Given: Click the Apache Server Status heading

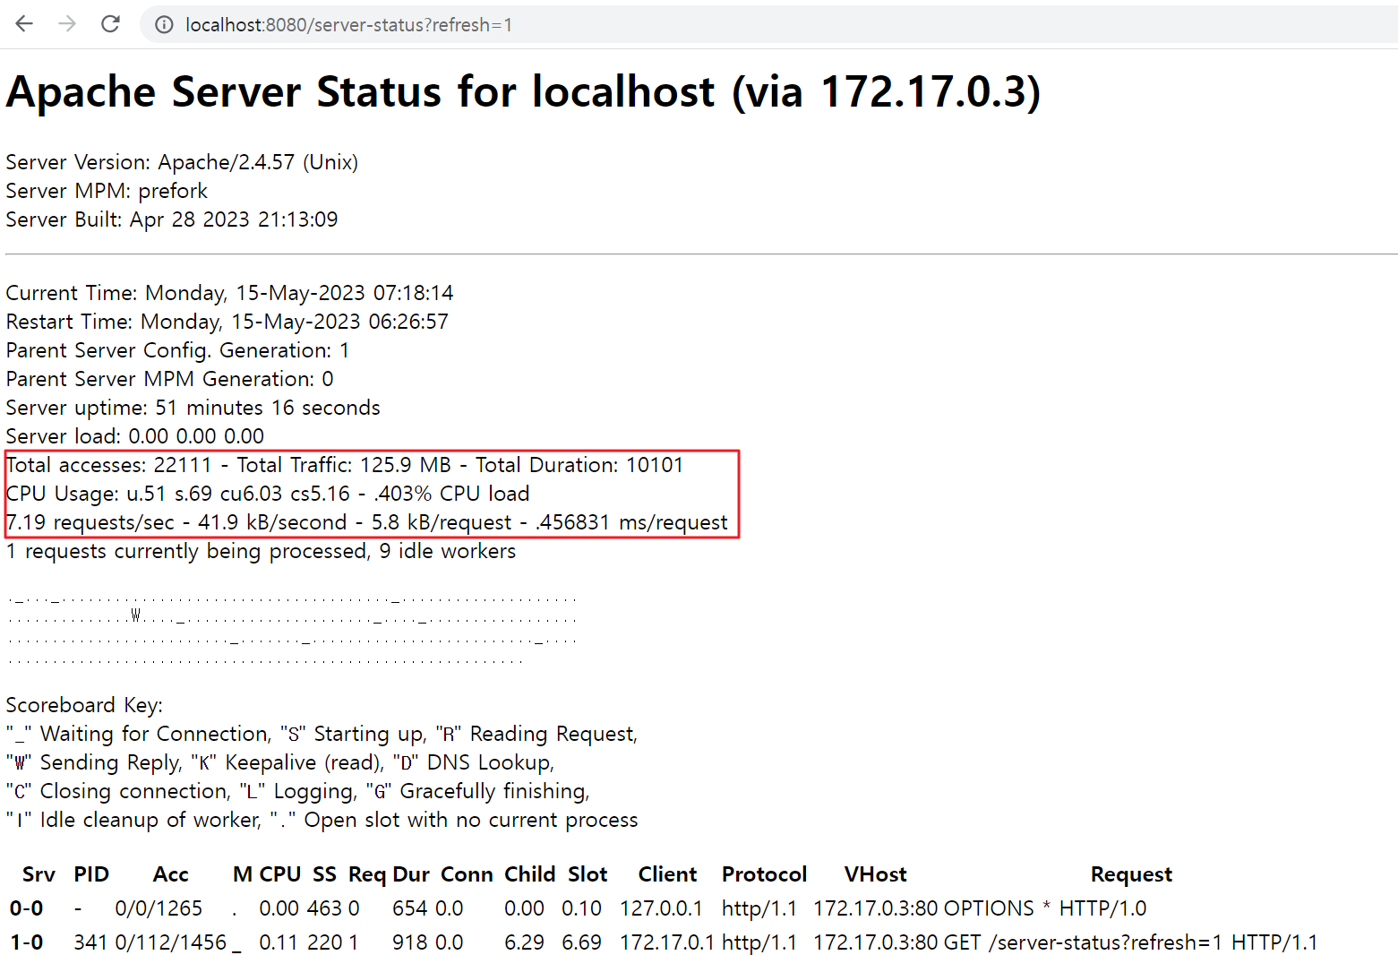Looking at the screenshot, I should point(523,91).
